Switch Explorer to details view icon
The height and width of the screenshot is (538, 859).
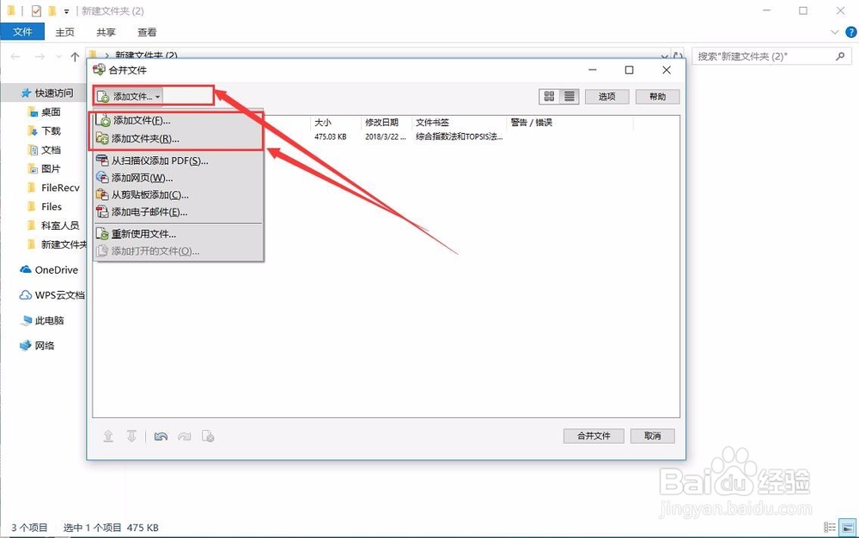[x=830, y=528]
